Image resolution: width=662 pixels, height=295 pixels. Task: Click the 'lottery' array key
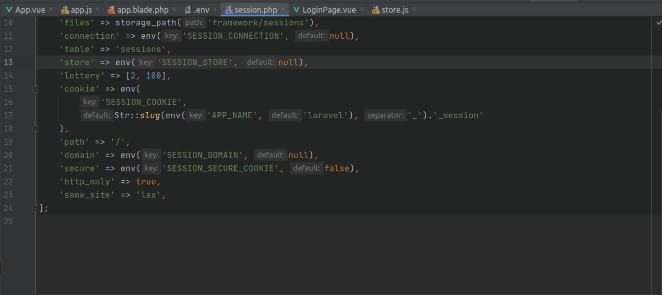(x=82, y=76)
